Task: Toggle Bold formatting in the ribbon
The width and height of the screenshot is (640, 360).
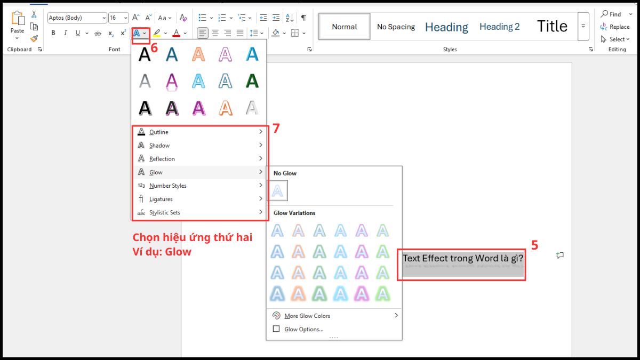Action: pos(53,33)
